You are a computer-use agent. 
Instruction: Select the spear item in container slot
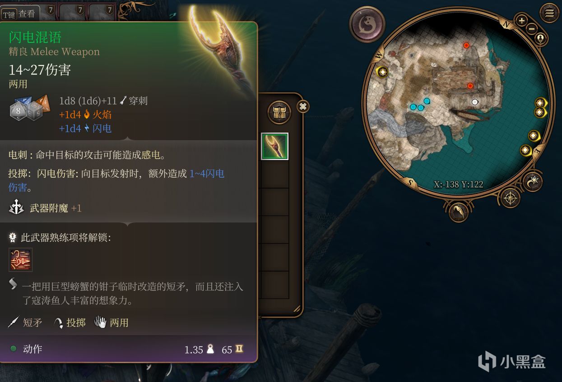coord(275,146)
